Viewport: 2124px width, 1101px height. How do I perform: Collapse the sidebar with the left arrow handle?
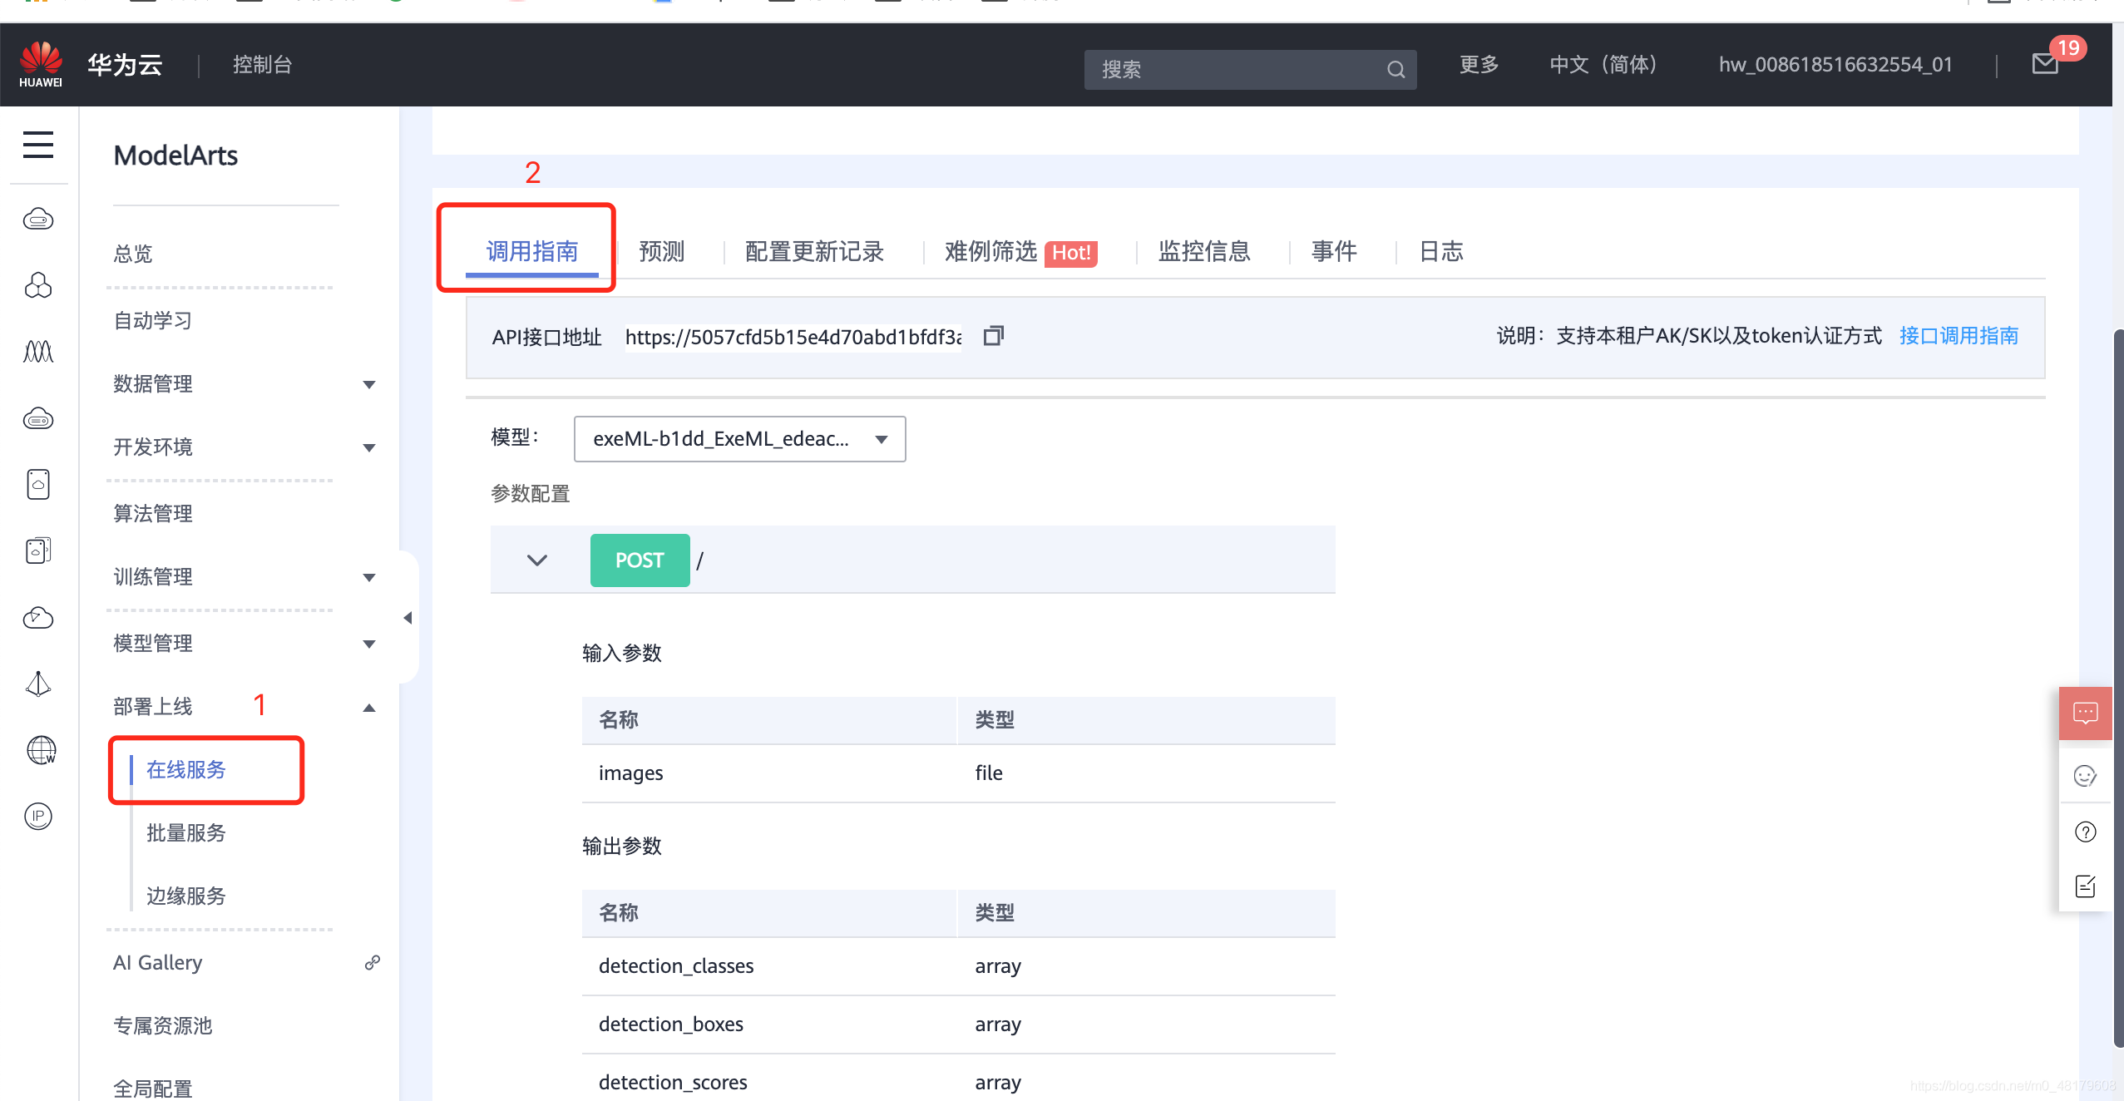click(408, 618)
